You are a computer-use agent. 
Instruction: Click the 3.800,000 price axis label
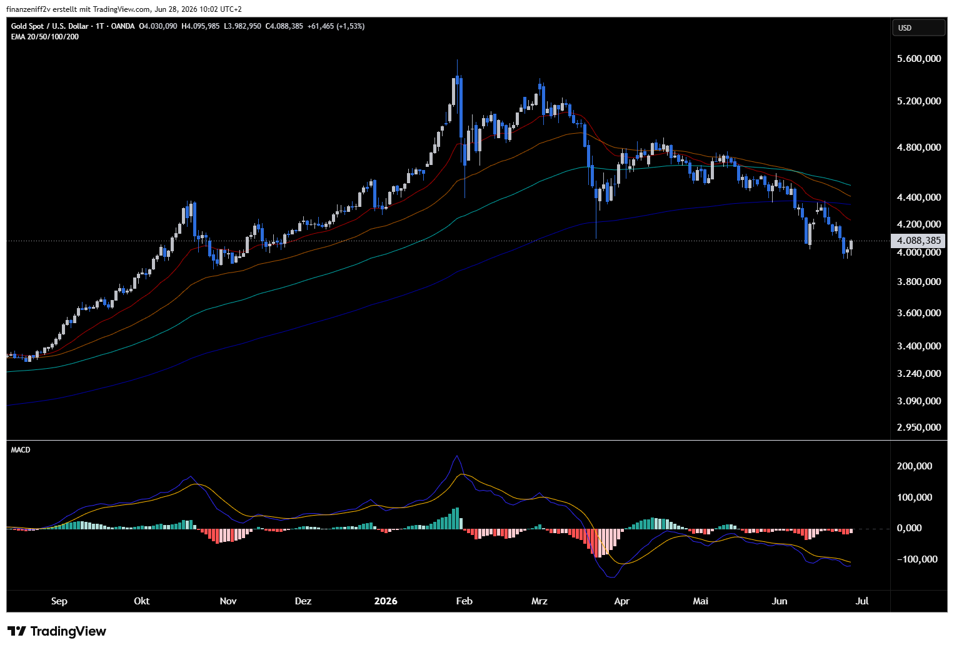pyautogui.click(x=919, y=282)
